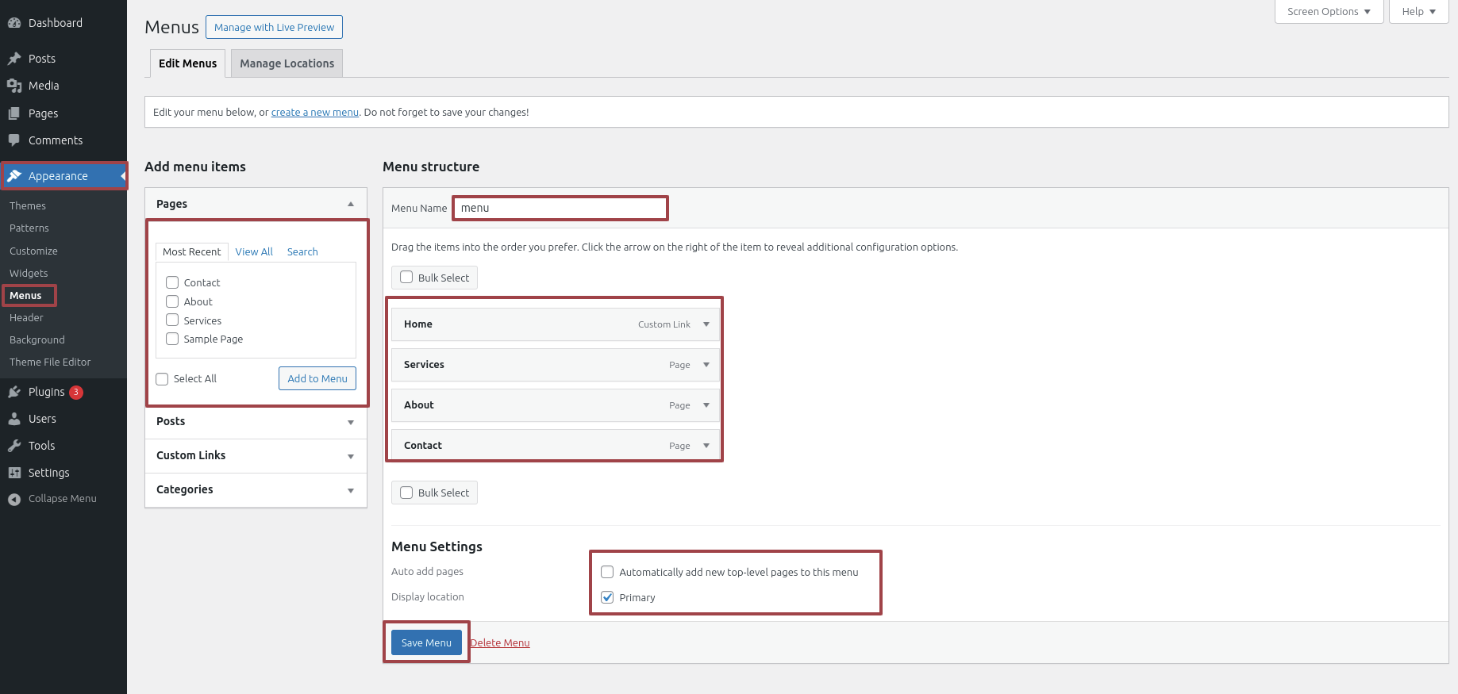Viewport: 1458px width, 694px height.
Task: Click the Delete Menu link
Action: pyautogui.click(x=500, y=642)
